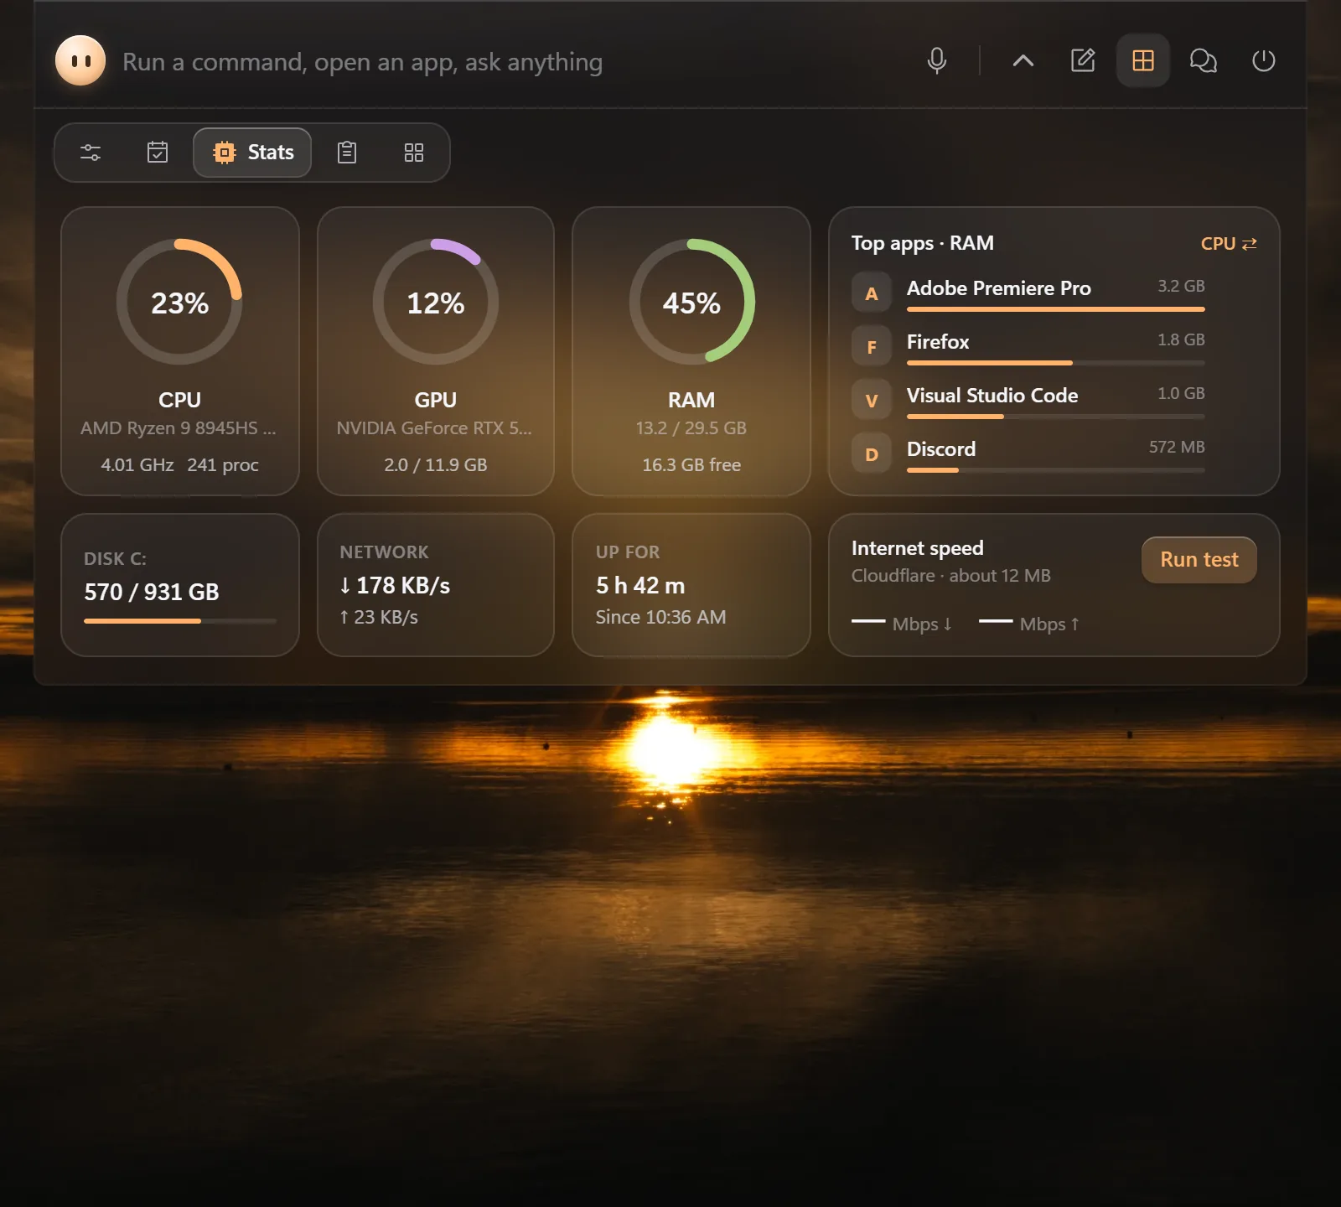1341x1207 pixels.
Task: Click the 5 h 42 m uptime
Action: 640,585
